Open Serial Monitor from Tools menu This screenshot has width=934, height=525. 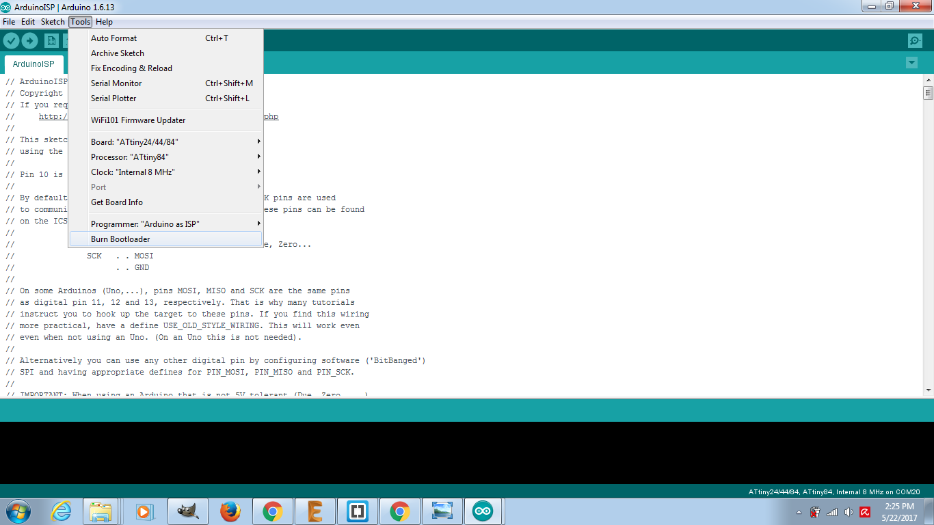166,83
